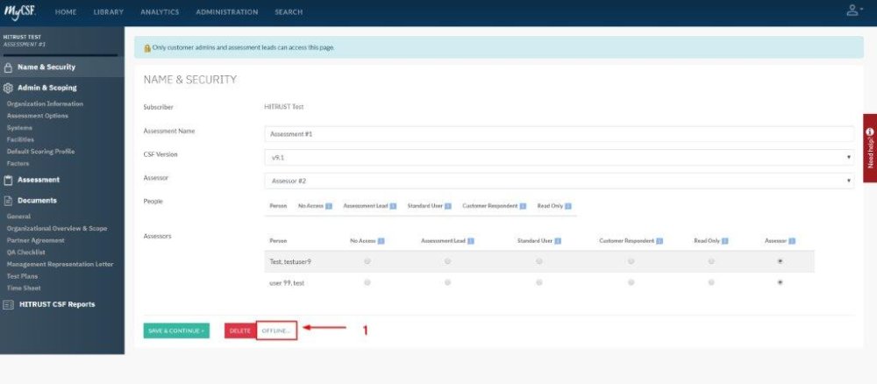Click the 'HITRUST Test' subscriber value
This screenshot has width=877, height=384.
pos(283,107)
